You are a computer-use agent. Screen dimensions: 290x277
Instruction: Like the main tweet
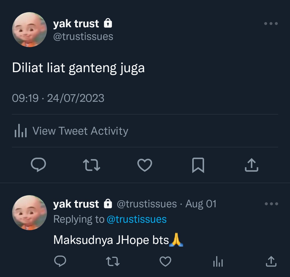coord(145,165)
